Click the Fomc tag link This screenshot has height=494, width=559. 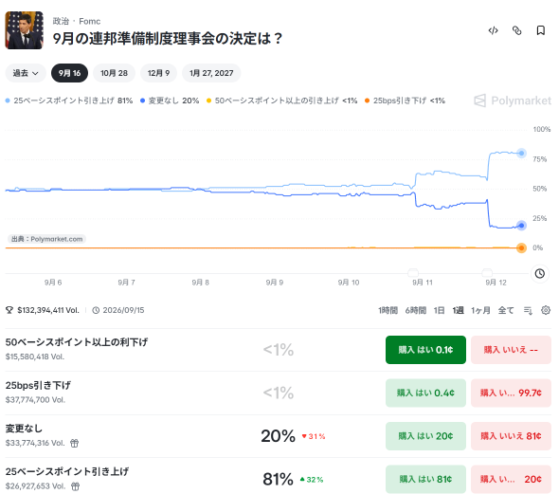pyautogui.click(x=89, y=22)
